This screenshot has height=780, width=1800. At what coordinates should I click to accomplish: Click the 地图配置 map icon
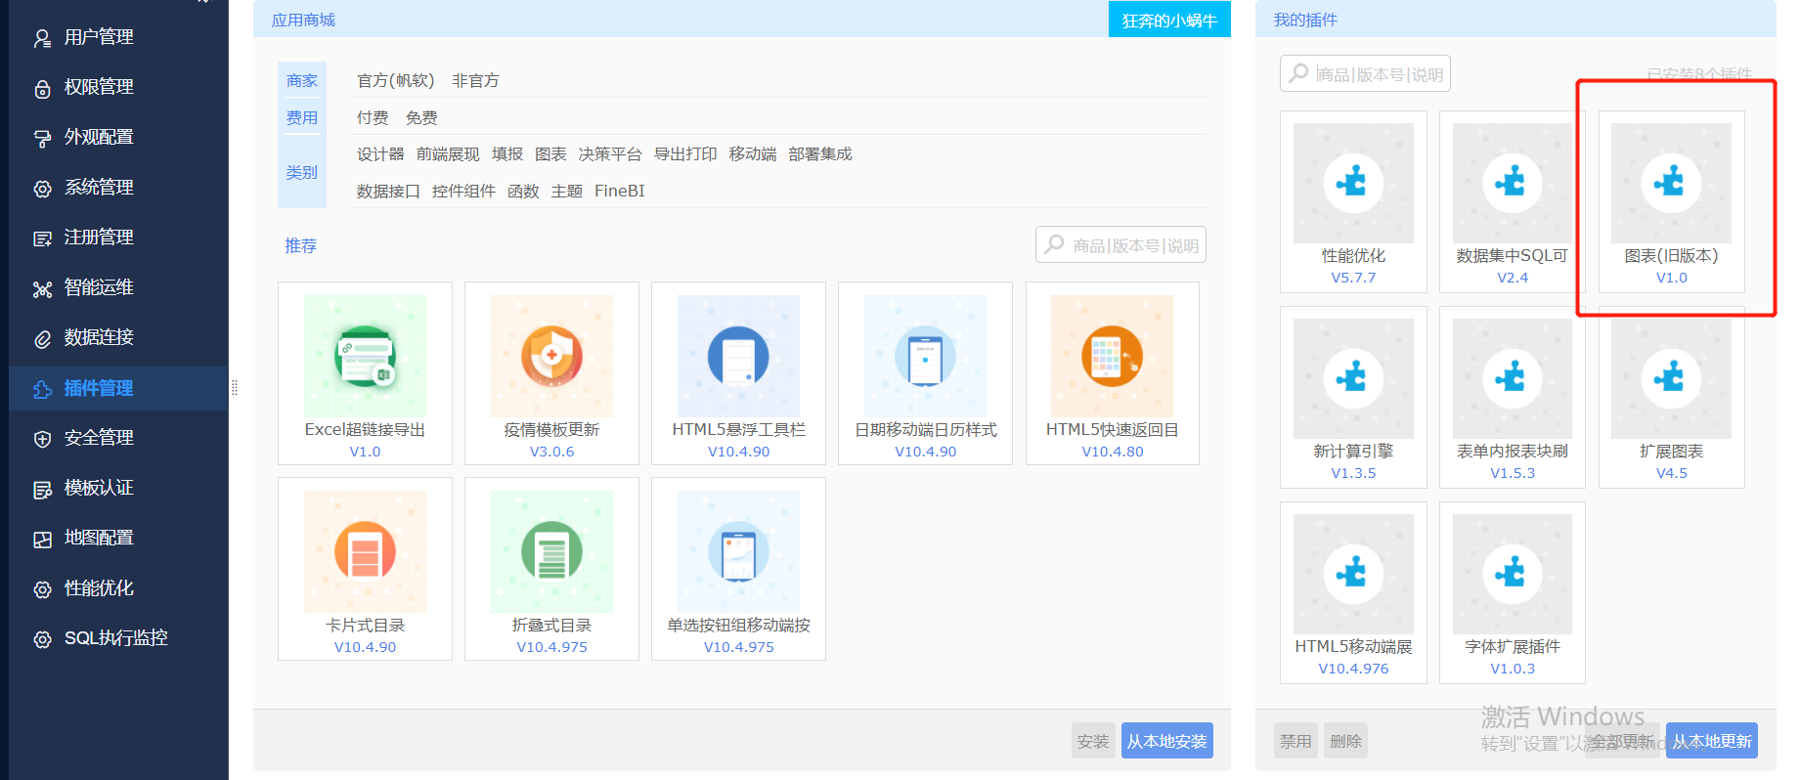(x=42, y=539)
